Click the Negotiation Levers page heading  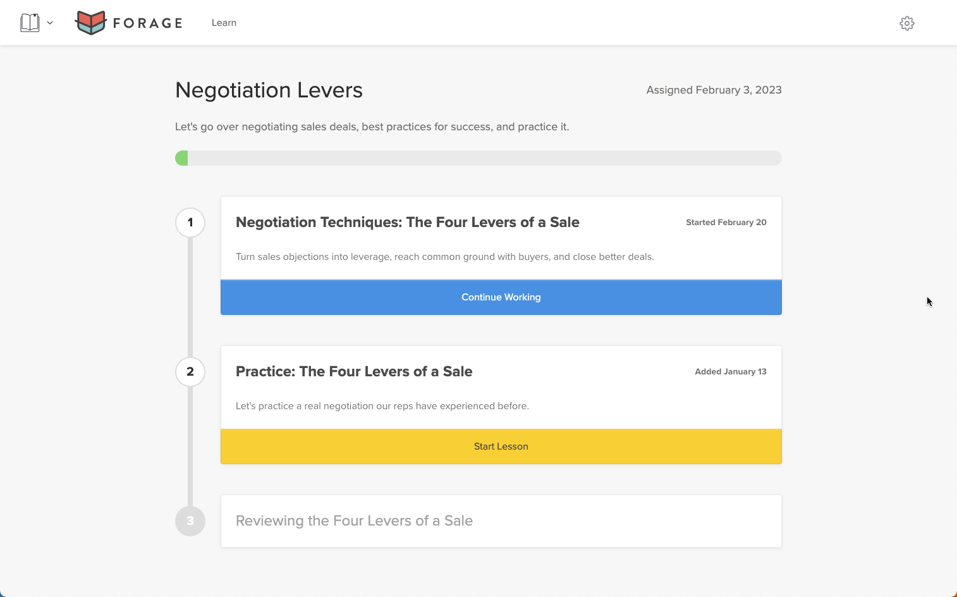[269, 90]
